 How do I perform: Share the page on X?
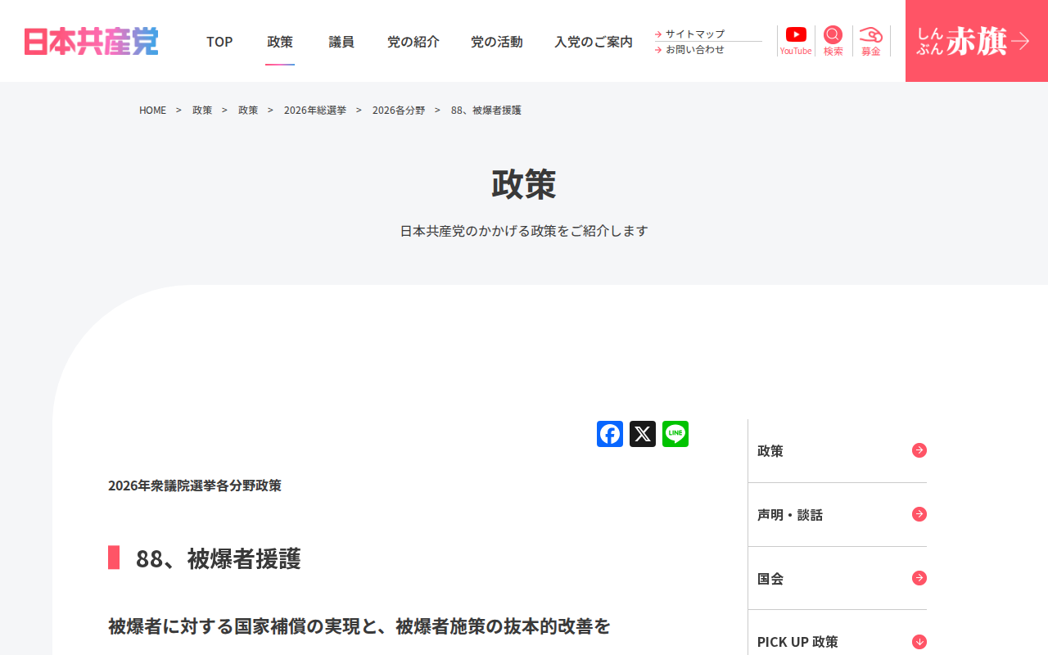(643, 434)
